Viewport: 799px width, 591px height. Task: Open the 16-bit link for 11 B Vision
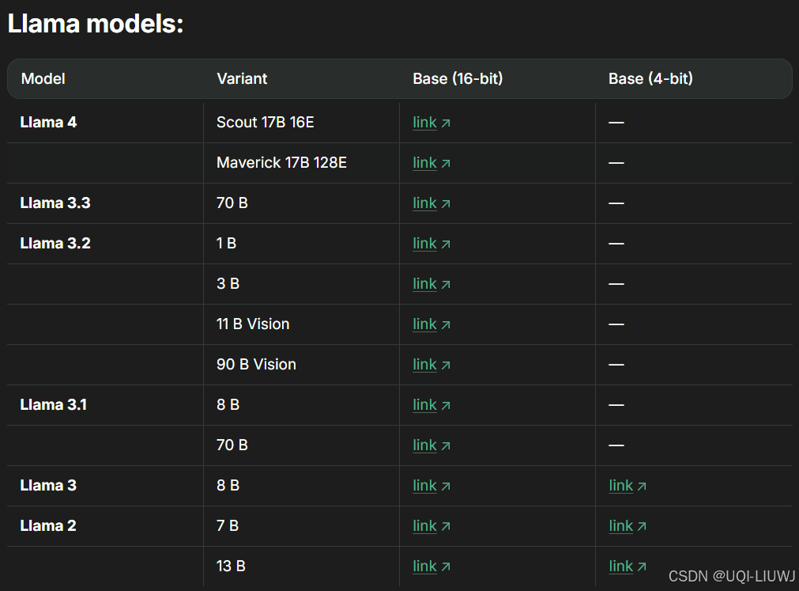click(x=431, y=324)
